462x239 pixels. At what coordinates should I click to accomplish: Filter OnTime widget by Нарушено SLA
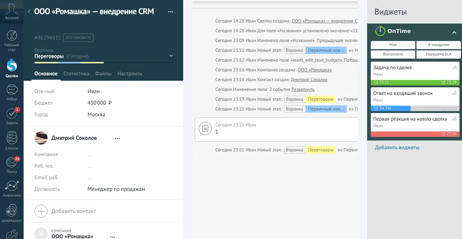pyautogui.click(x=438, y=54)
